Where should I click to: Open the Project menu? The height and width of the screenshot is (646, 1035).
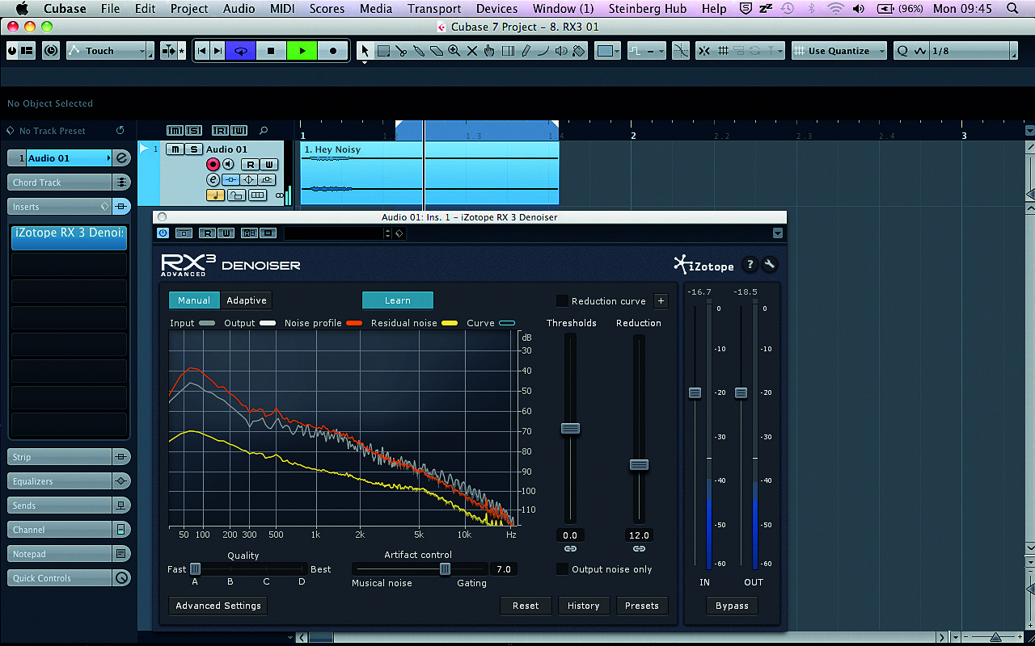(x=189, y=9)
